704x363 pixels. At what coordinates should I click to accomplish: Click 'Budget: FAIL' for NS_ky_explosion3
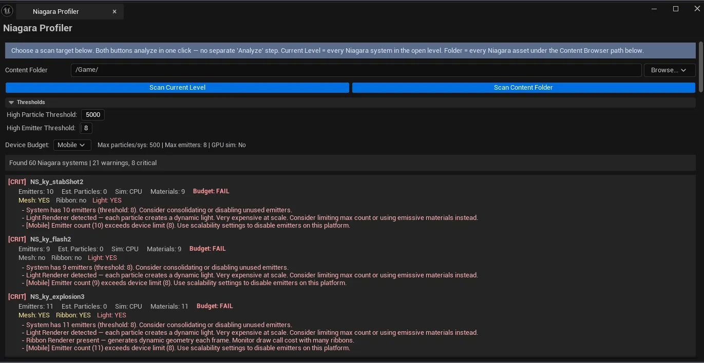tap(215, 306)
